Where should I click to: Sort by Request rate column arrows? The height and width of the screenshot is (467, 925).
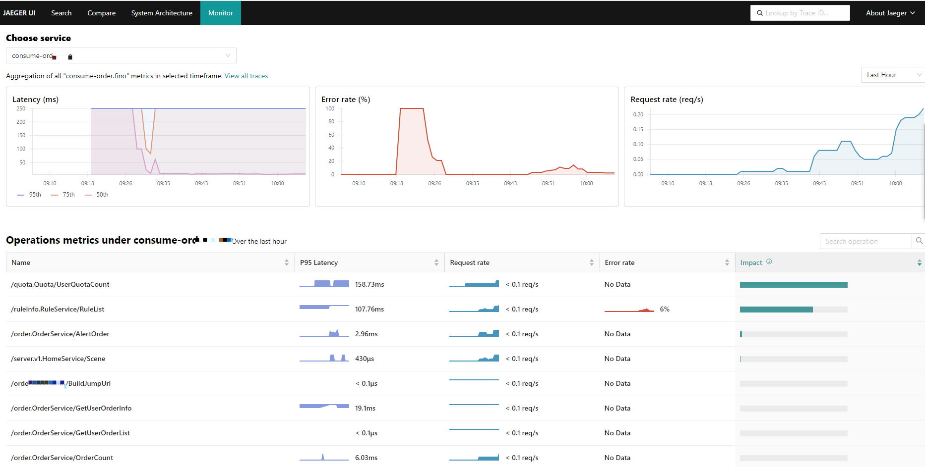click(591, 262)
